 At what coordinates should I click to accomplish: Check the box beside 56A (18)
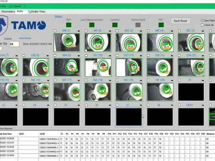86,80
